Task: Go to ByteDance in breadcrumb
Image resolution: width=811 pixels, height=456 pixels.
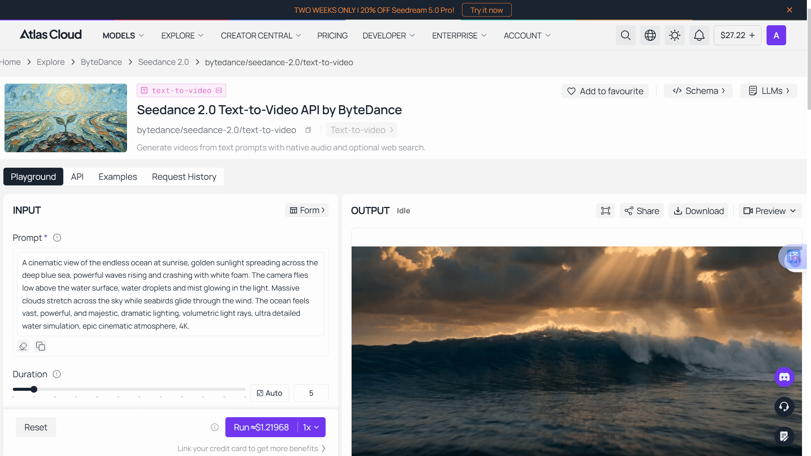Action: pyautogui.click(x=101, y=62)
